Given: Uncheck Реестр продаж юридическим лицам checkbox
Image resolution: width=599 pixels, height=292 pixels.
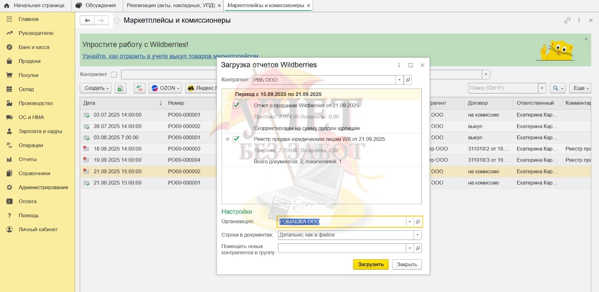Looking at the screenshot, I should (x=236, y=139).
